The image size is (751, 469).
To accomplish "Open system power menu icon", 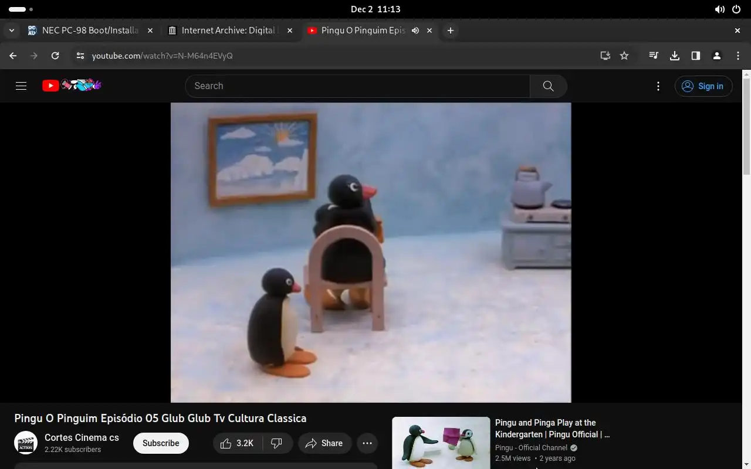I will click(x=737, y=9).
